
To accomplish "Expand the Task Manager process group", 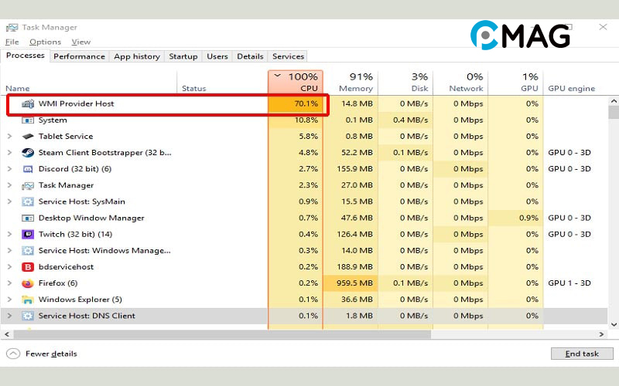I will coord(9,185).
